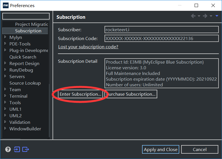This screenshot has height=159, width=222.
Task: Click the Subscriber field 'rocketeerLi'
Action: click(162, 30)
